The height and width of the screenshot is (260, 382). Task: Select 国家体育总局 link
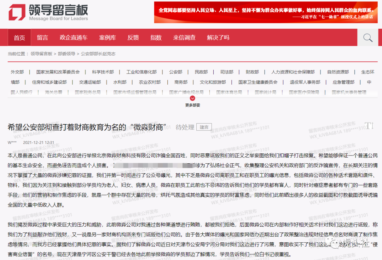[229, 92]
